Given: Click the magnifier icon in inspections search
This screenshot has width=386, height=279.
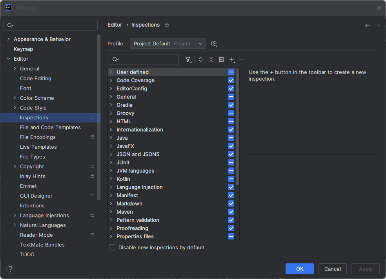Looking at the screenshot, I should [x=115, y=59].
